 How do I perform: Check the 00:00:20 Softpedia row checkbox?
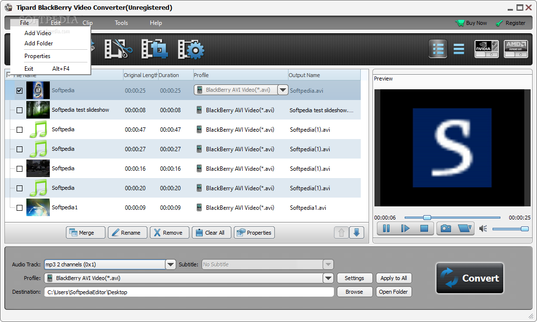(x=20, y=188)
